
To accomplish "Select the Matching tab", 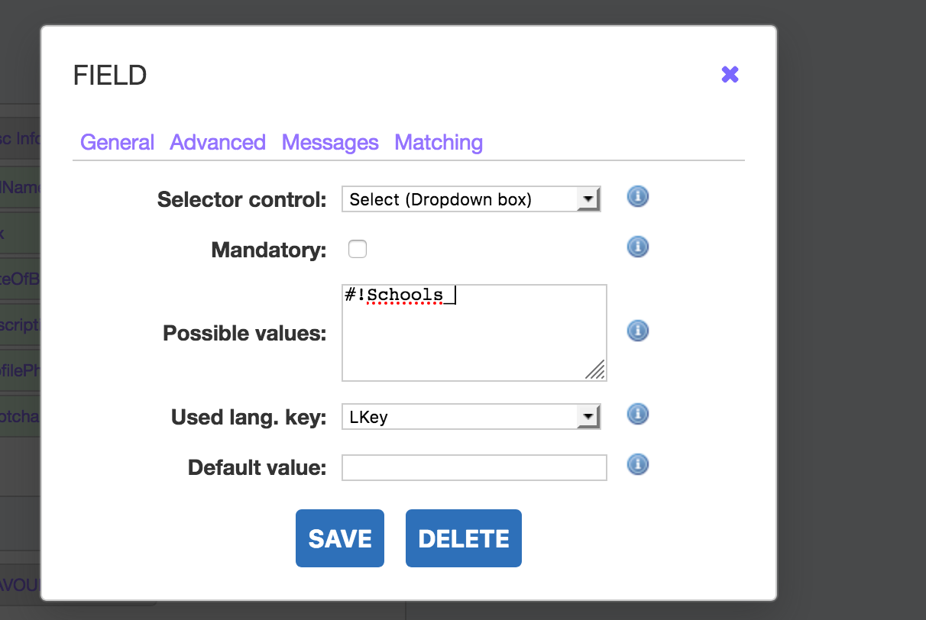I will coord(439,143).
